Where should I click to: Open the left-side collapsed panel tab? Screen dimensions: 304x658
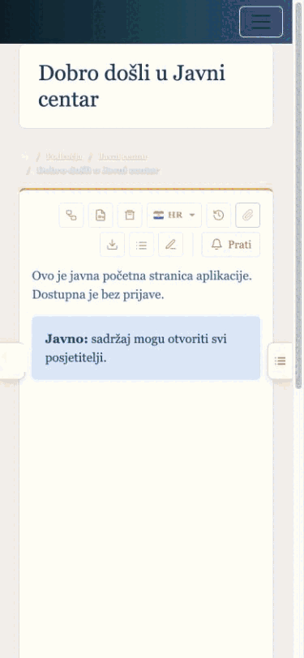pos(12,361)
